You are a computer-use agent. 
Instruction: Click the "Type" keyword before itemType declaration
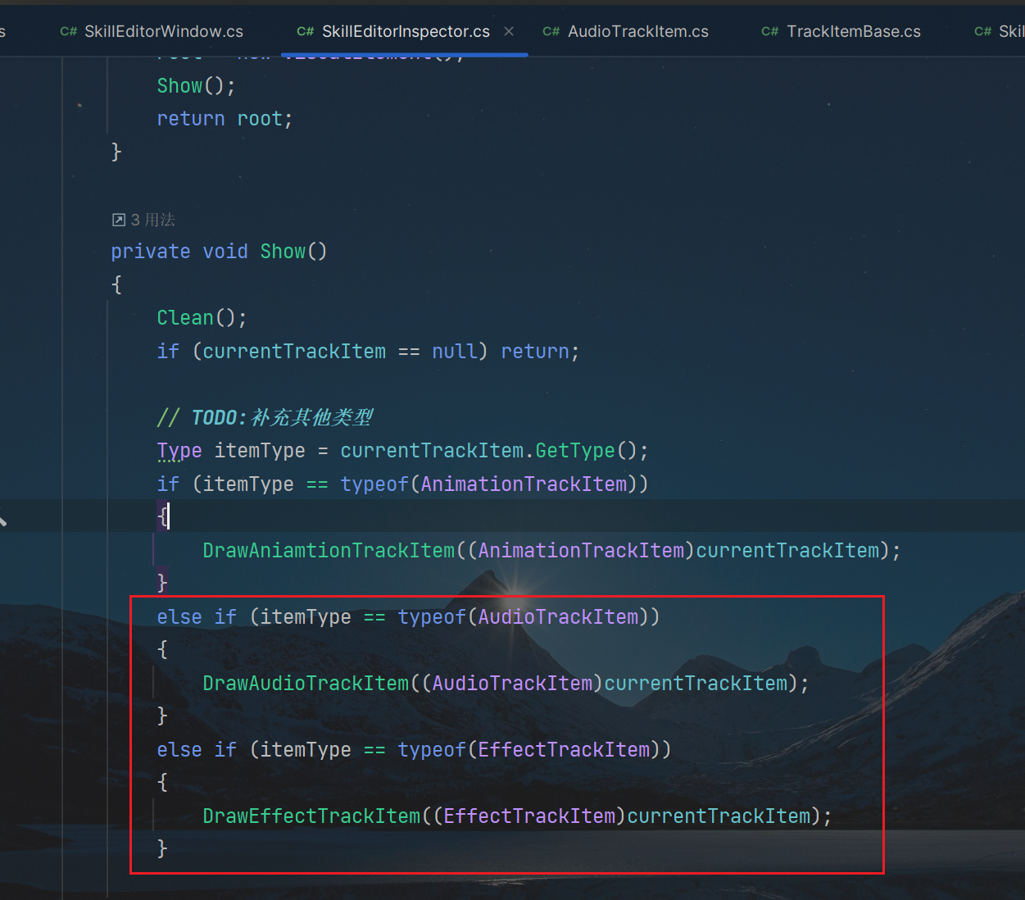coord(179,451)
